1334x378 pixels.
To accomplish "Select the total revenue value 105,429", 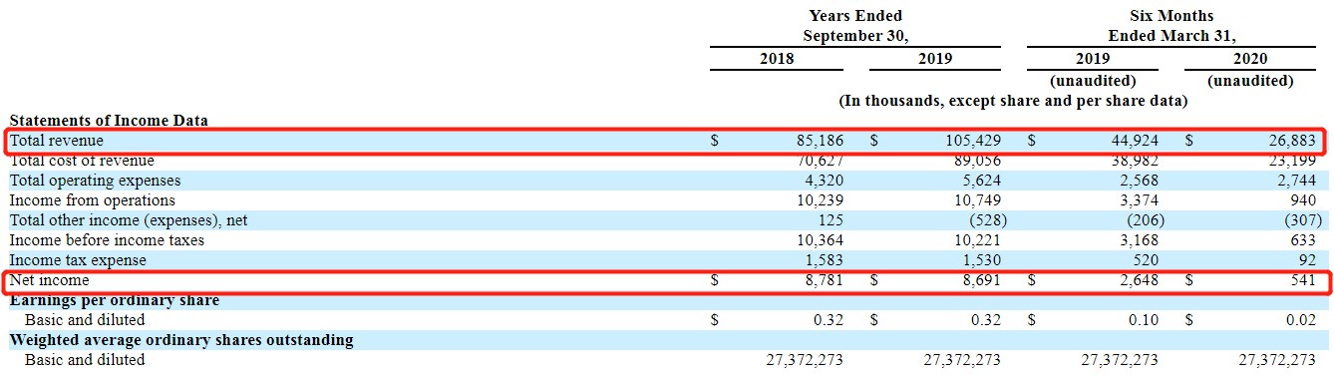I will (972, 141).
